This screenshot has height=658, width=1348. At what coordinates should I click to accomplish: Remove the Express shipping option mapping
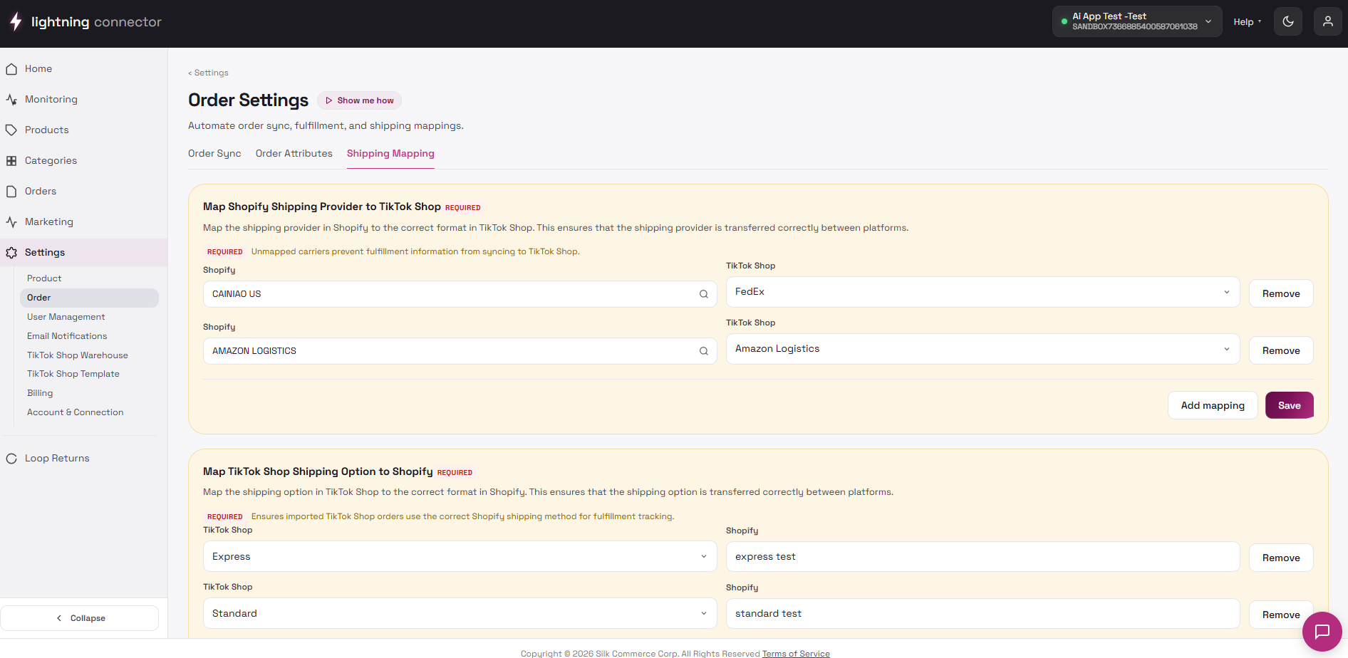[x=1281, y=558]
